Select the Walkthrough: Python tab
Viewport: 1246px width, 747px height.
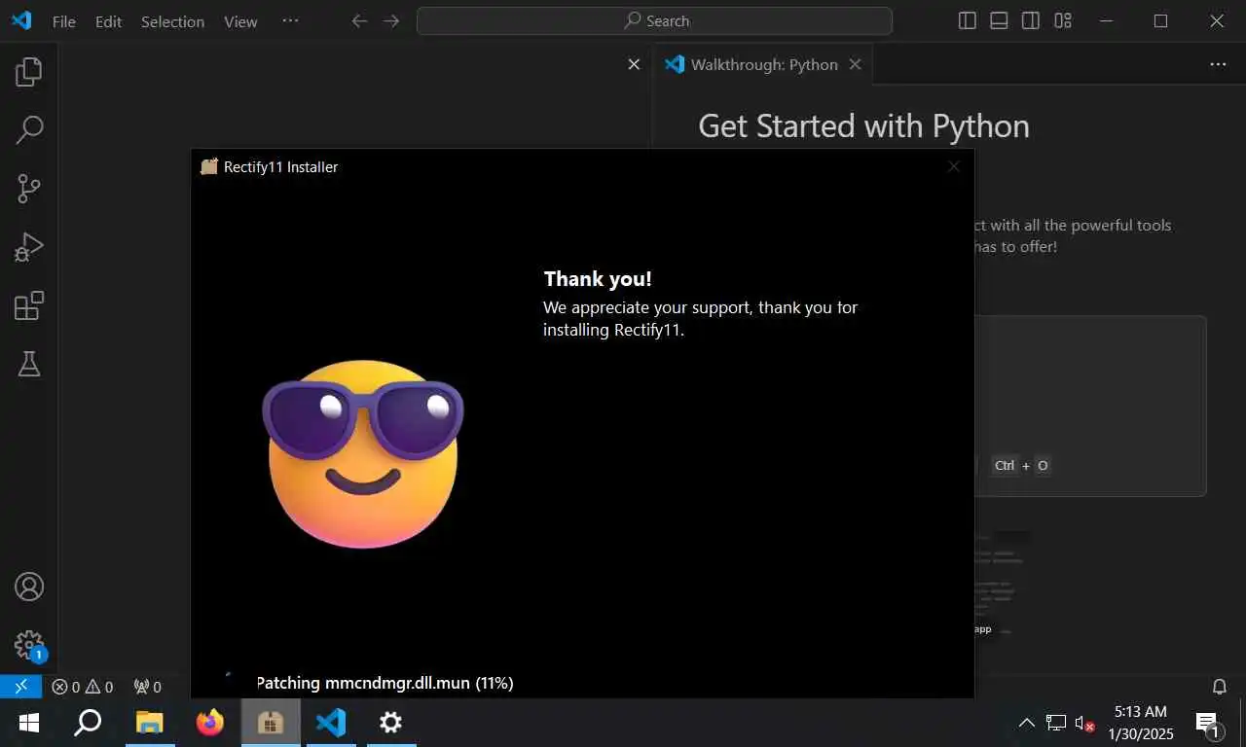pos(763,64)
